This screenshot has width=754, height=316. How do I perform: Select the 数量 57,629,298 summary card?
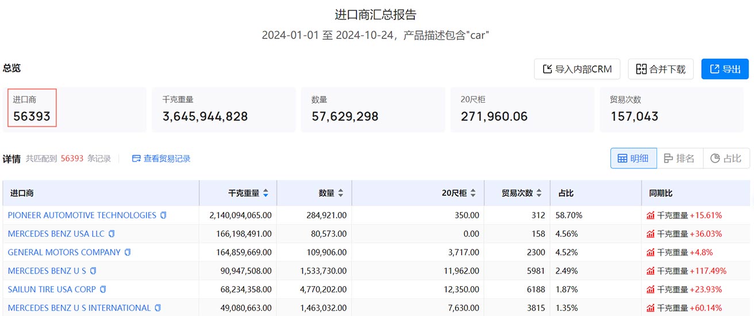tap(373, 109)
